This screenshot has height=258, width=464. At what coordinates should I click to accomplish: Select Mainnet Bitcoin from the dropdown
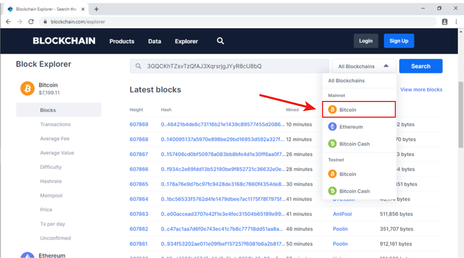359,110
